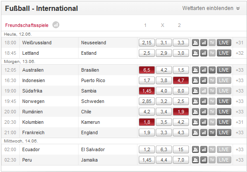Expand +31 more bets for Weißrussland match
Image resolution: width=247 pixels, height=172 pixels.
pos(240,43)
